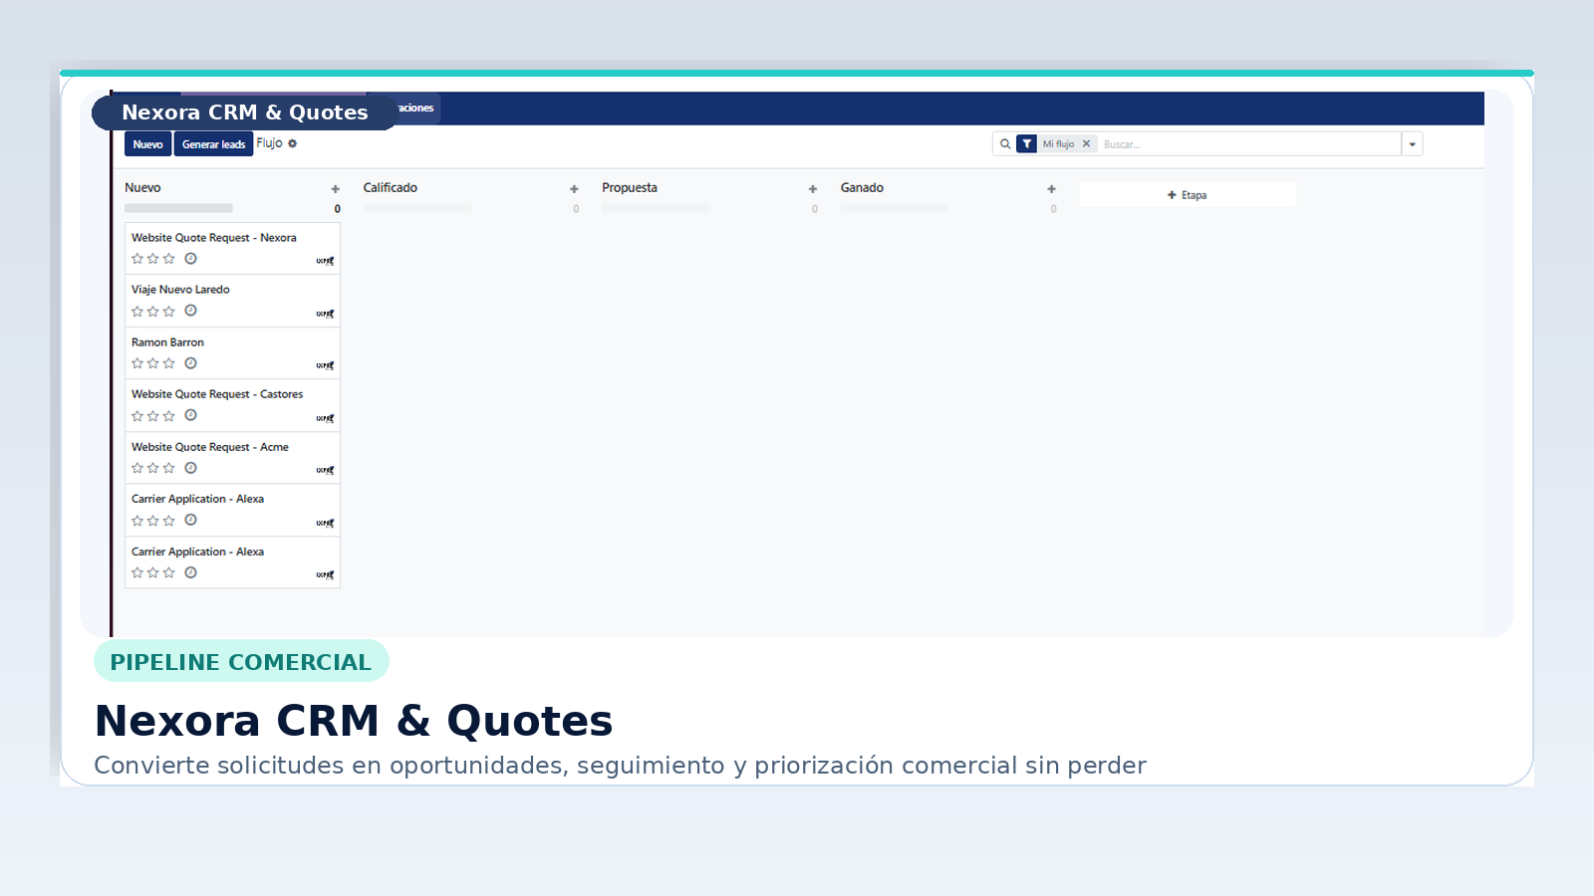Click salesperson avatar on Ramon Barron card

pyautogui.click(x=325, y=365)
